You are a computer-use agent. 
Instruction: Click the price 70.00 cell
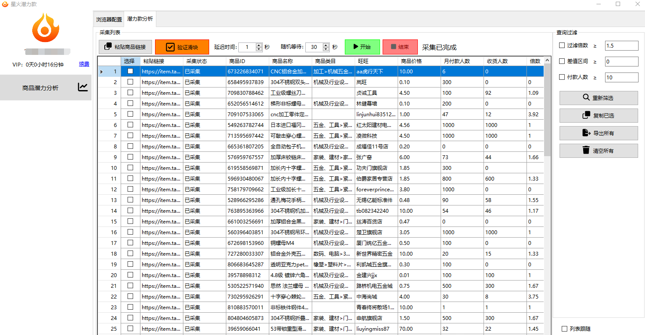[x=420, y=329]
